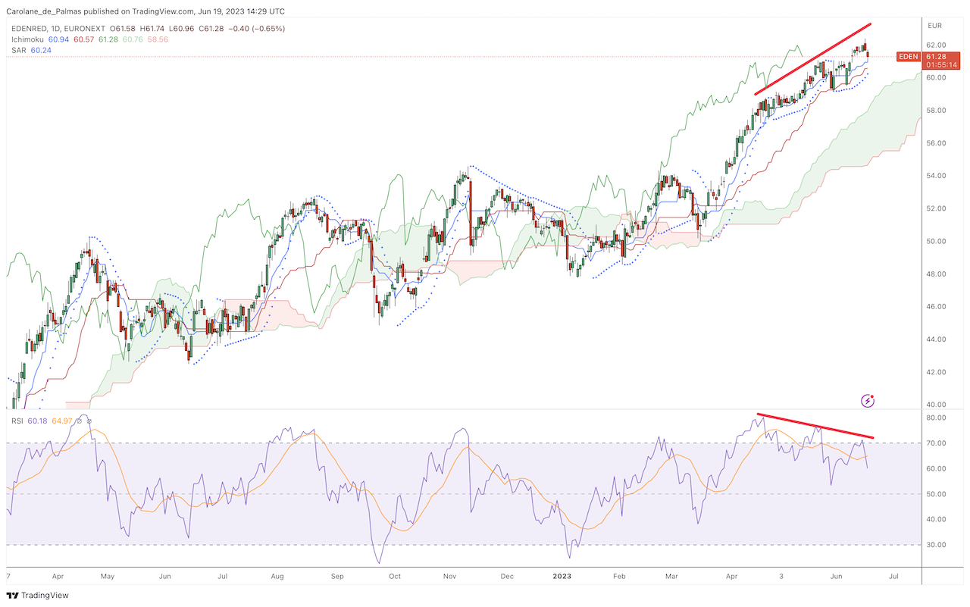Click the red 61.28 current price label
The image size is (970, 607).
click(x=938, y=56)
